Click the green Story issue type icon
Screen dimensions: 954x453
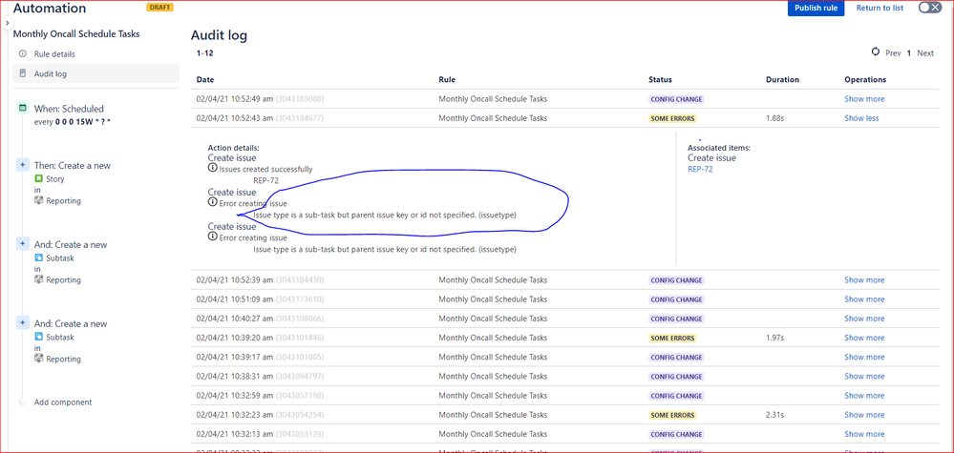[39, 179]
